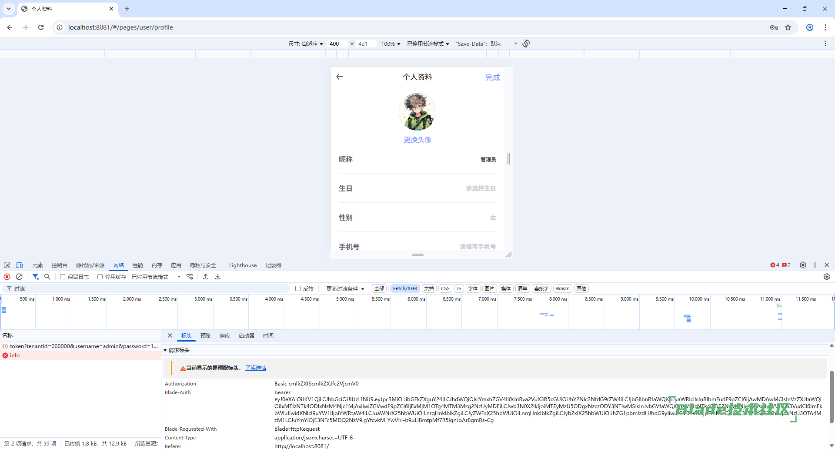Close the request details pane
835x449 pixels.
pos(170,335)
